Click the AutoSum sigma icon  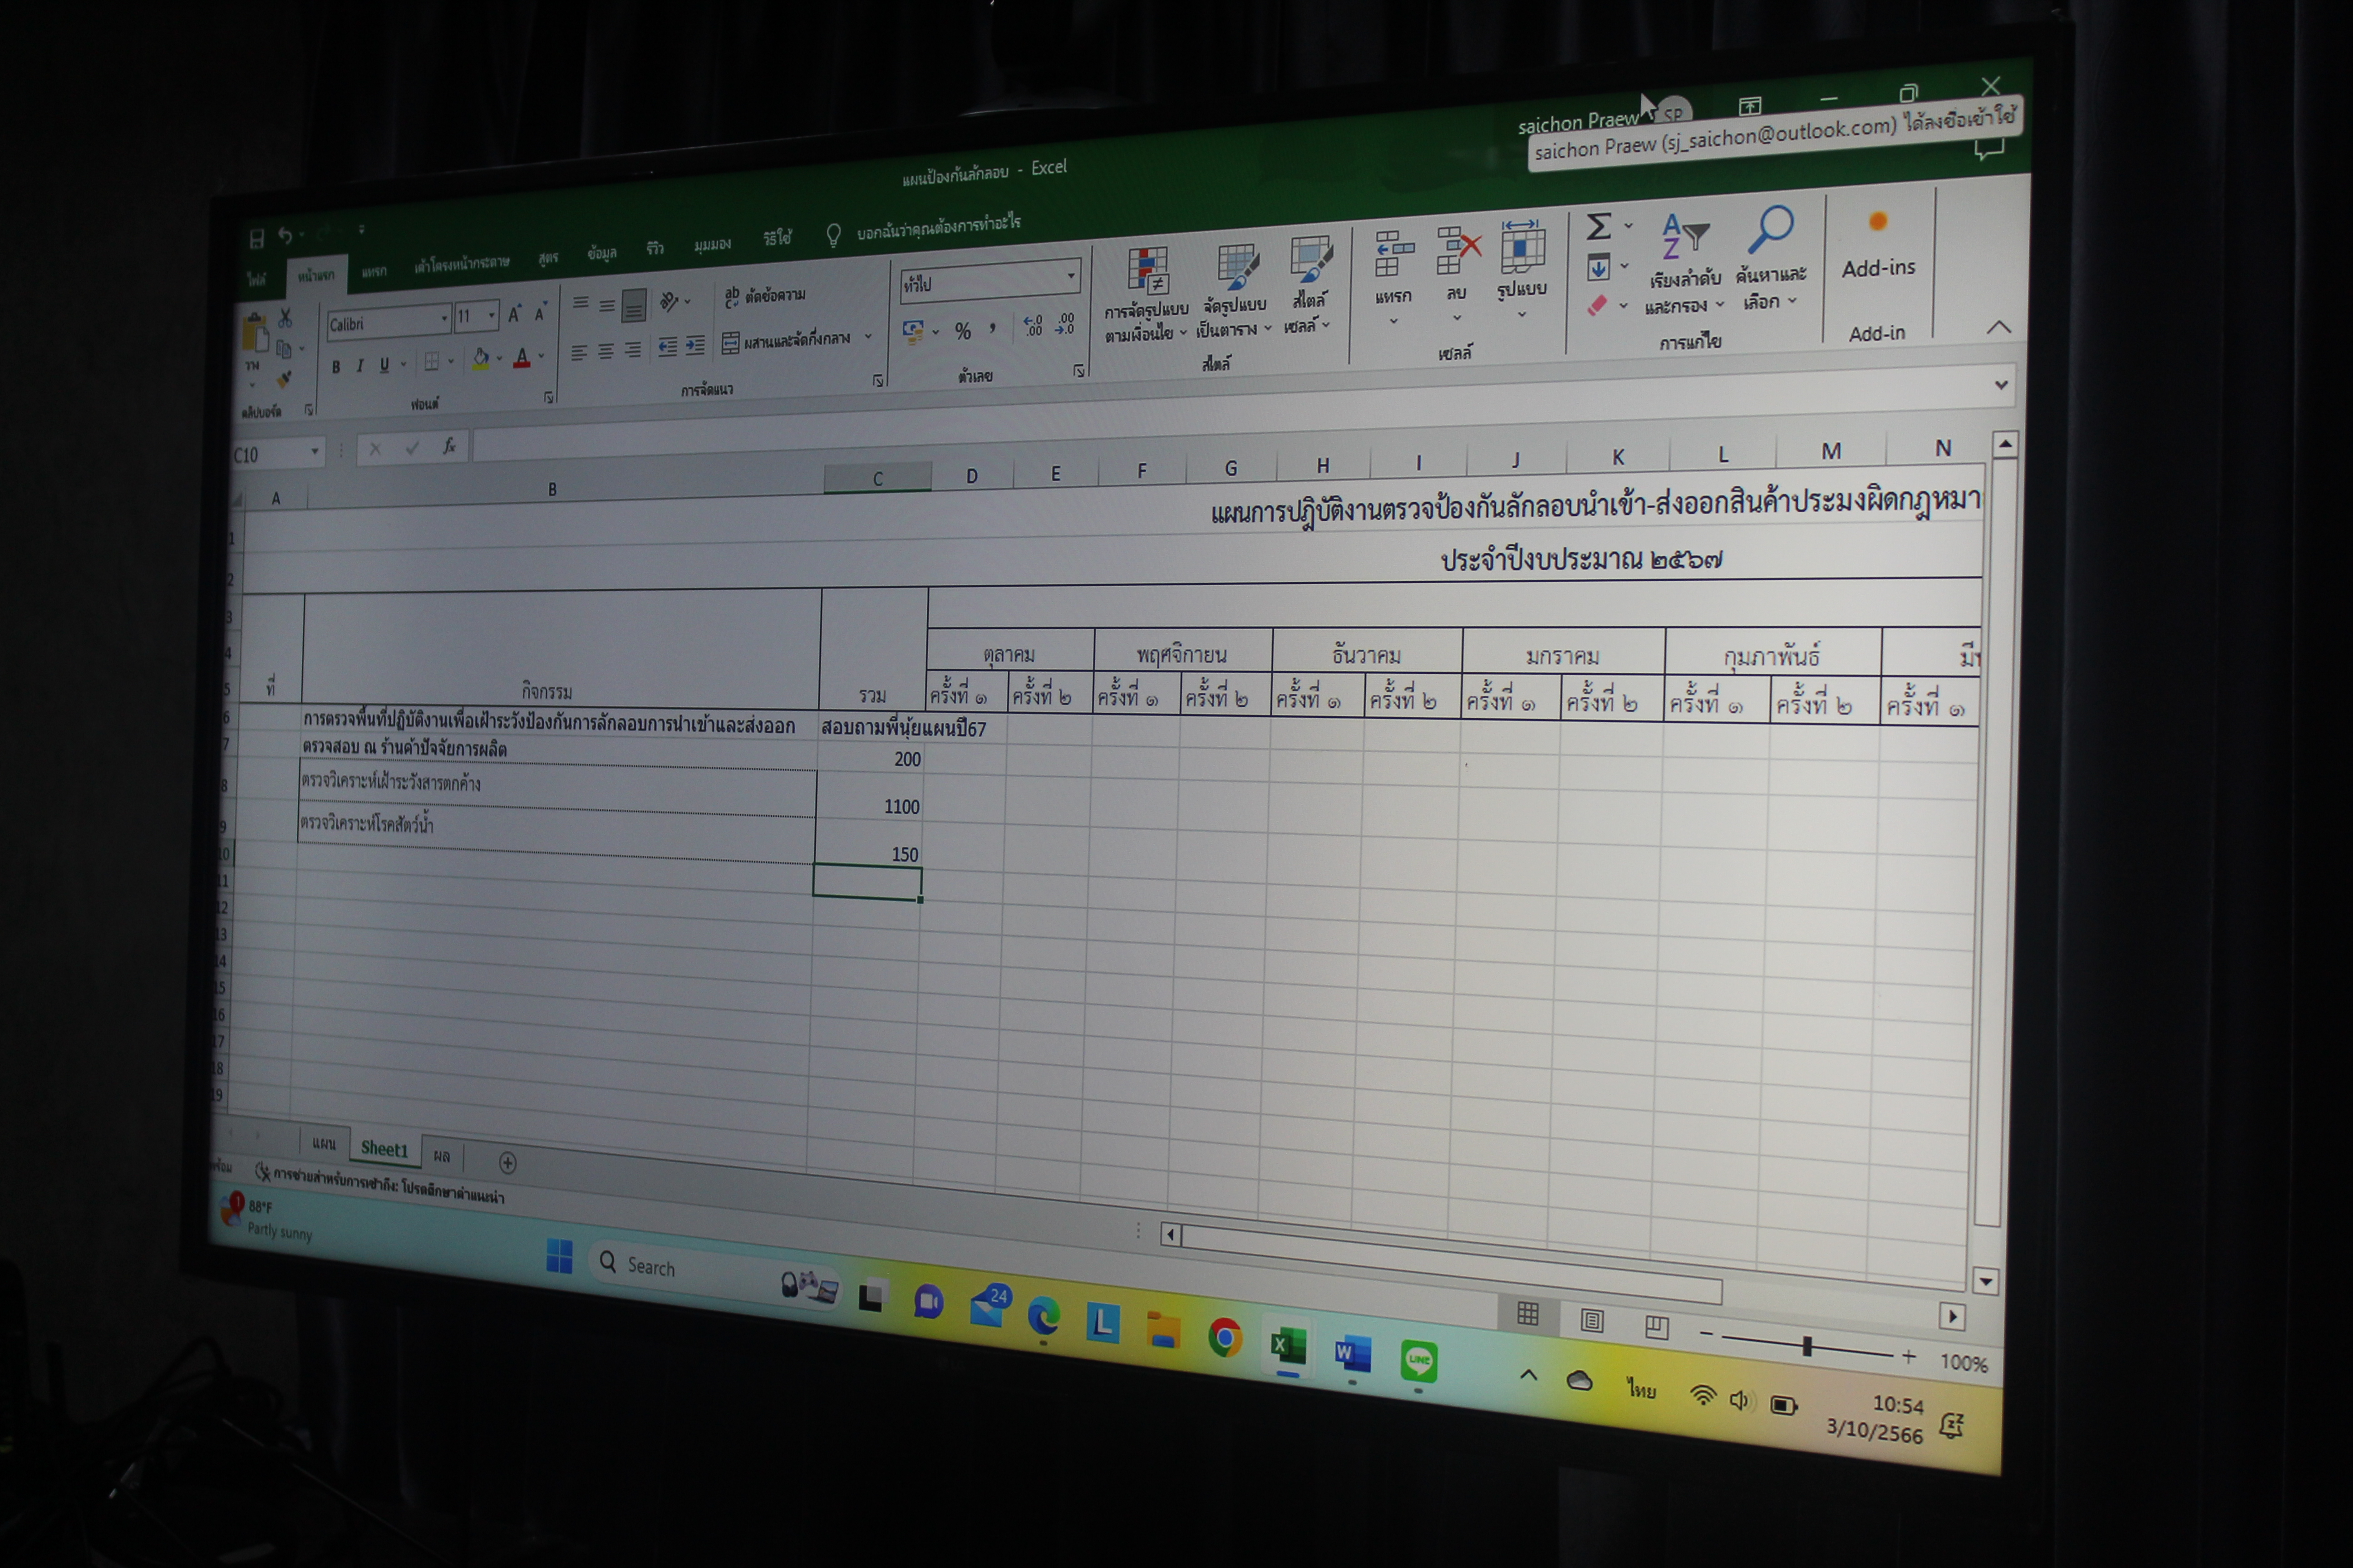click(1599, 227)
